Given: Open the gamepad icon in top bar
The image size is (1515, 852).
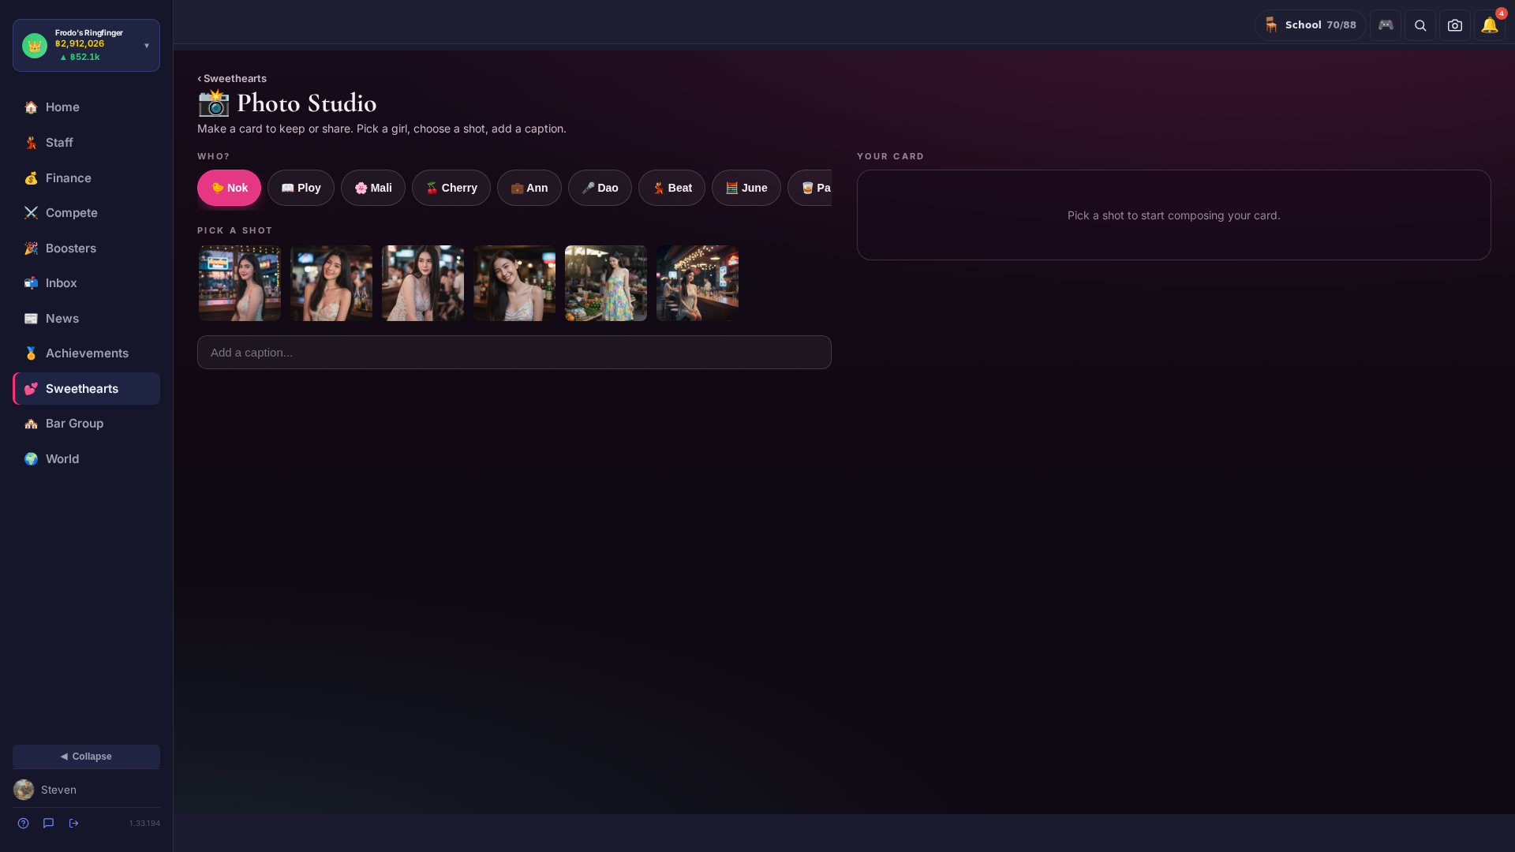Looking at the screenshot, I should [1386, 25].
